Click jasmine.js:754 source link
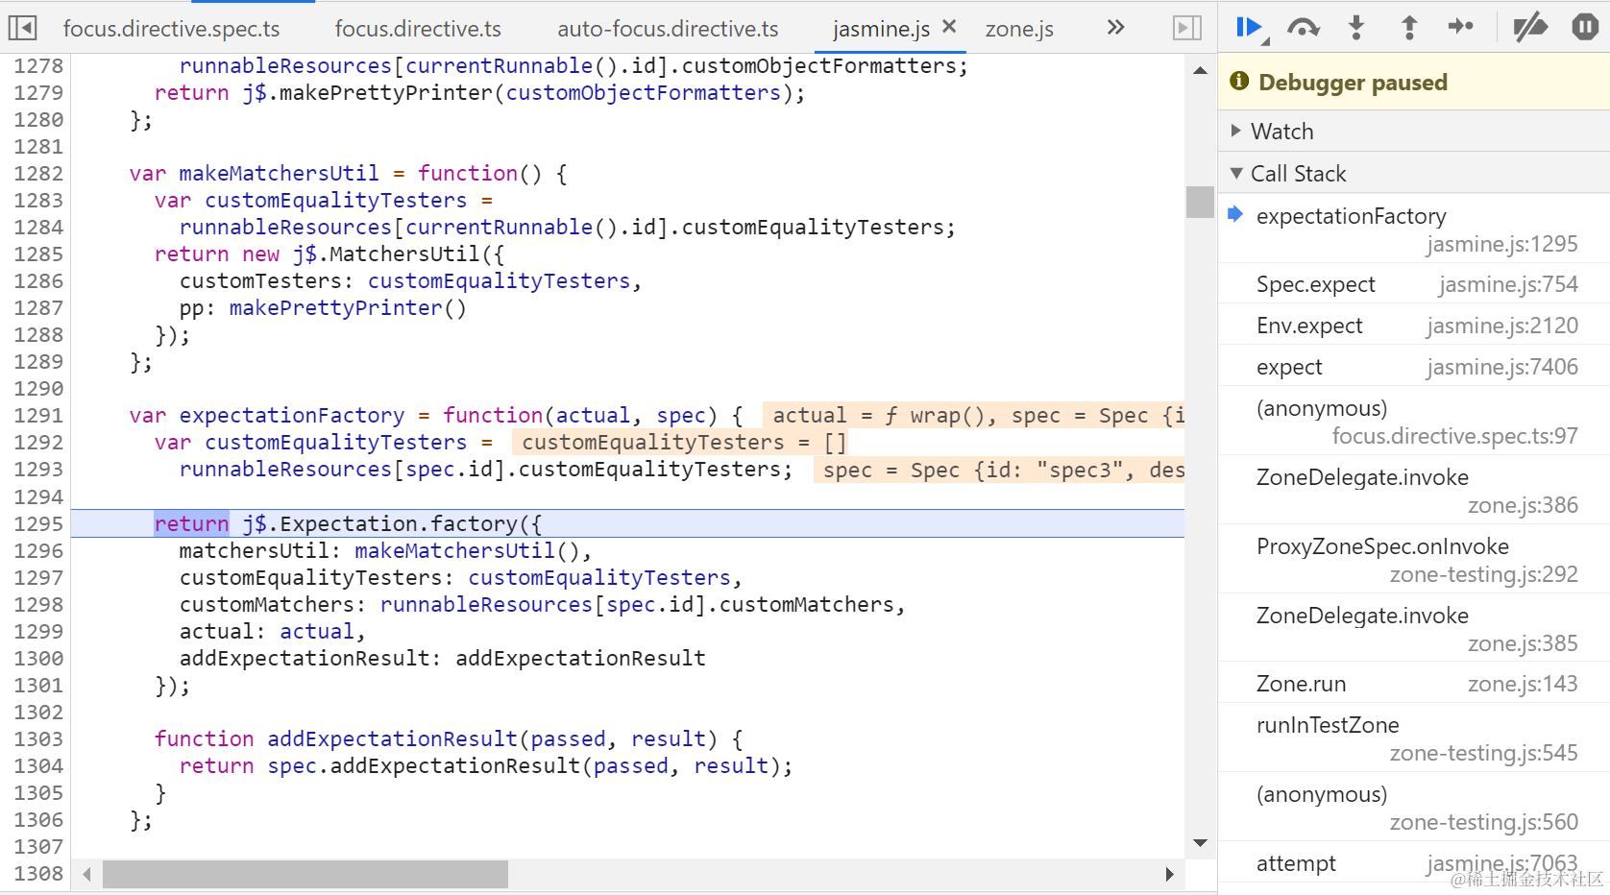The height and width of the screenshot is (895, 1610). pyautogui.click(x=1508, y=284)
